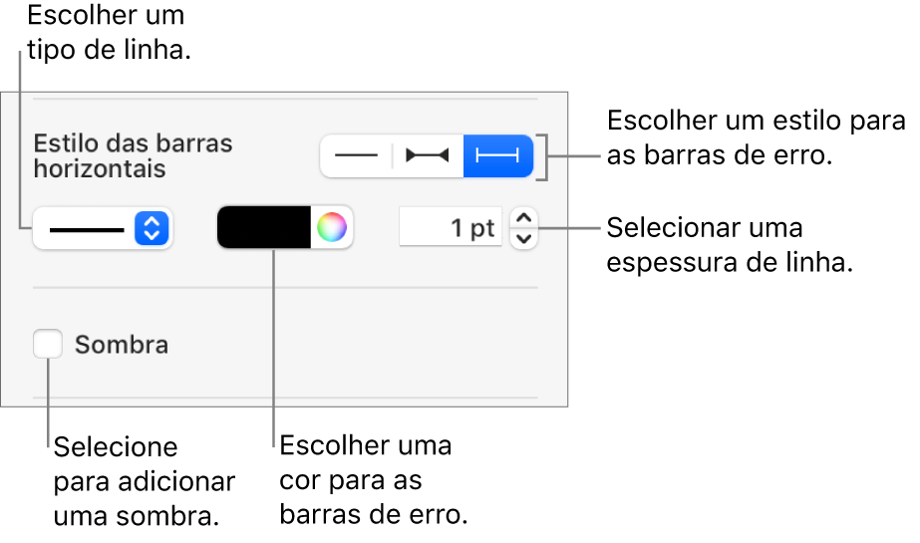This screenshot has height=543, width=920.
Task: Click the "Escolher uma cor" callout text
Action: pyautogui.click(x=373, y=480)
